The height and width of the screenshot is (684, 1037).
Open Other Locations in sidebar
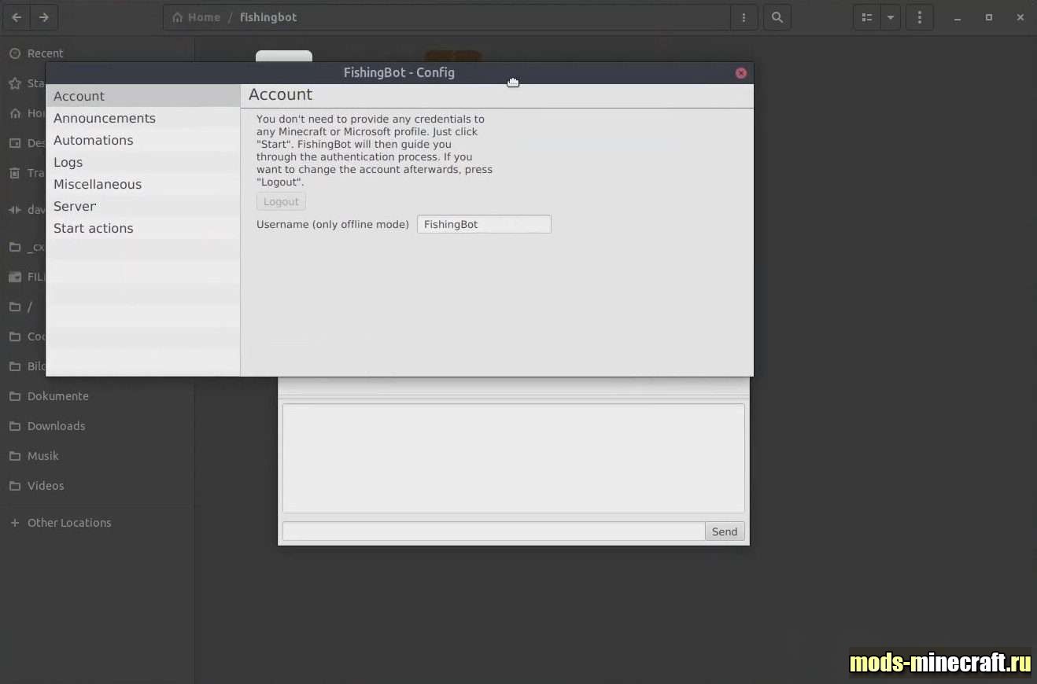69,523
